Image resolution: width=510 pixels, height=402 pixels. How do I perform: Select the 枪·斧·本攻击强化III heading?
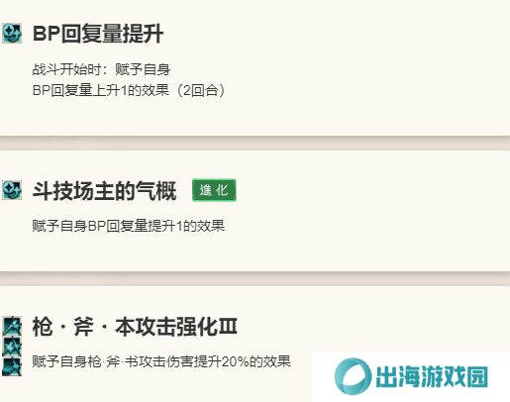pos(135,327)
